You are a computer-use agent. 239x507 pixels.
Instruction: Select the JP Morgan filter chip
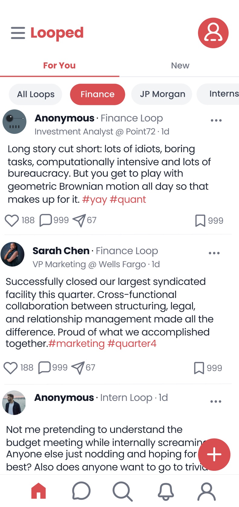click(161, 94)
